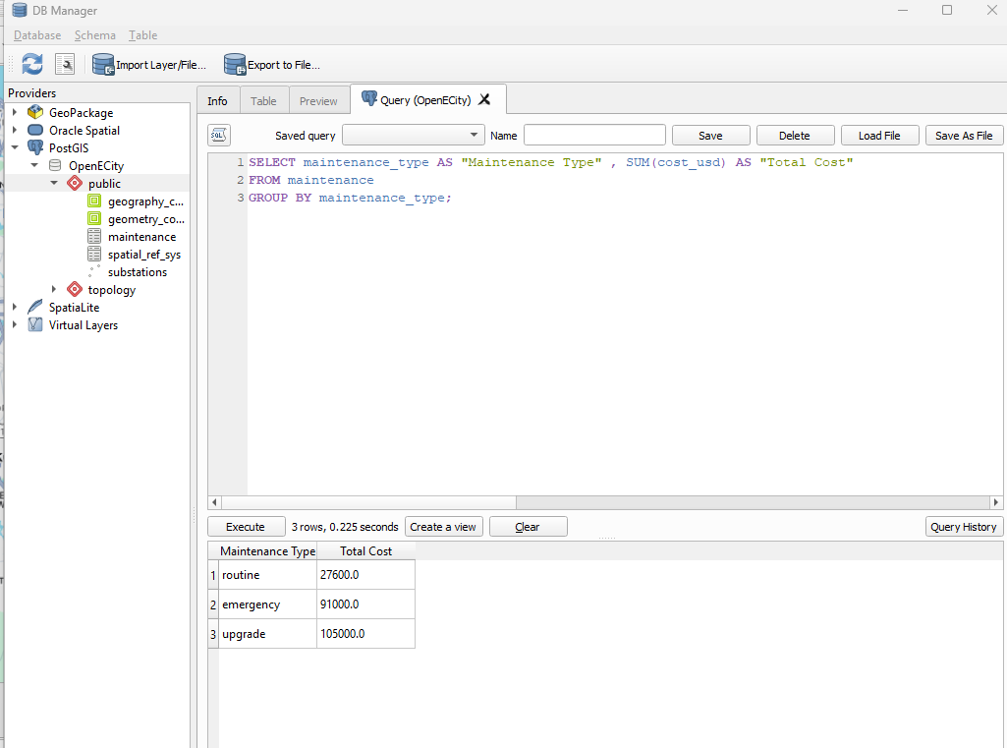Viewport: 1007px width, 748px height.
Task: Click the Load File button
Action: pyautogui.click(x=880, y=136)
